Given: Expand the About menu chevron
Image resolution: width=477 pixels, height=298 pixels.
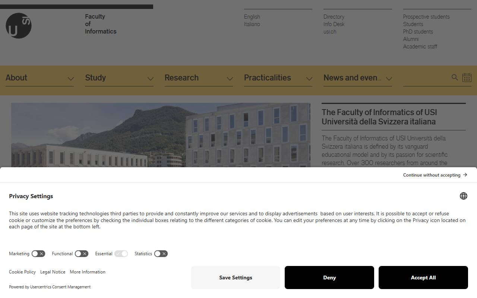Looking at the screenshot, I should 71,79.
